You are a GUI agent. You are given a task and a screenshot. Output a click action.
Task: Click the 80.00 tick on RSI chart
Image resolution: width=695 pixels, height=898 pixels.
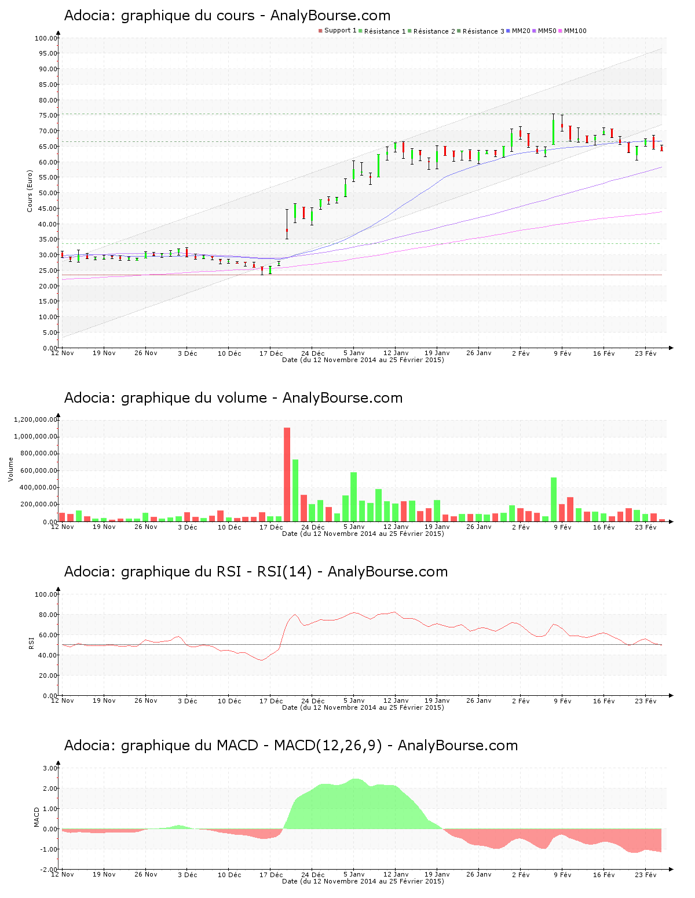(47, 615)
